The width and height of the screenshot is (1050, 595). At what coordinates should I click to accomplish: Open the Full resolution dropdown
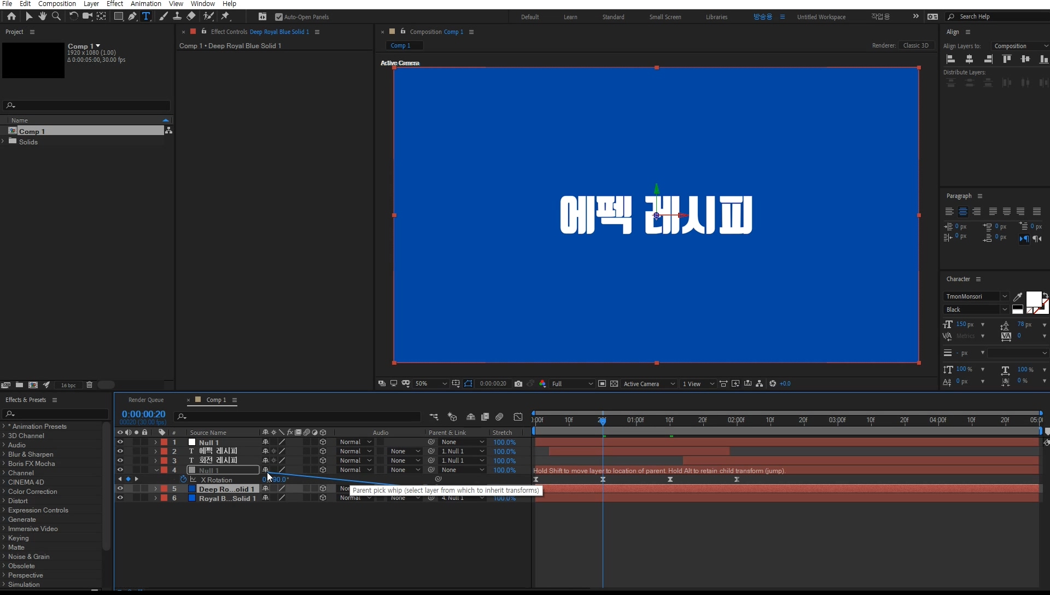click(572, 384)
